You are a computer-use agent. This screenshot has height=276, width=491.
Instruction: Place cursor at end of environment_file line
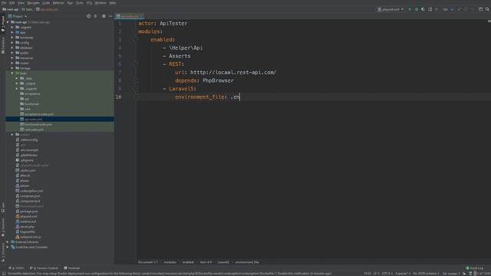[x=240, y=97]
